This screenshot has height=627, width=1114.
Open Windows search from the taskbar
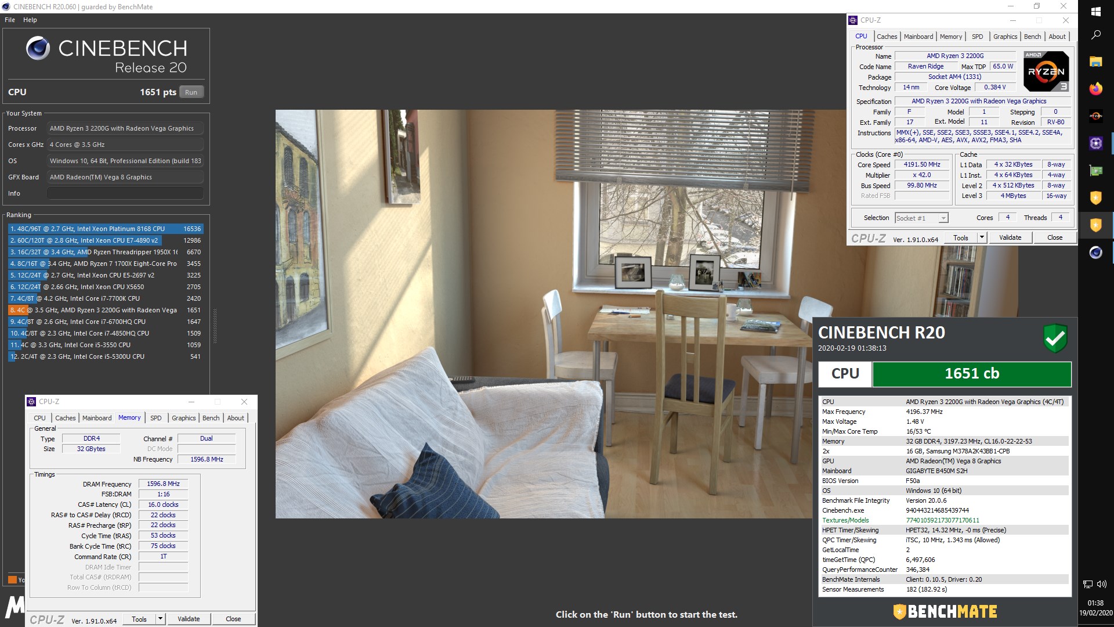click(1095, 35)
